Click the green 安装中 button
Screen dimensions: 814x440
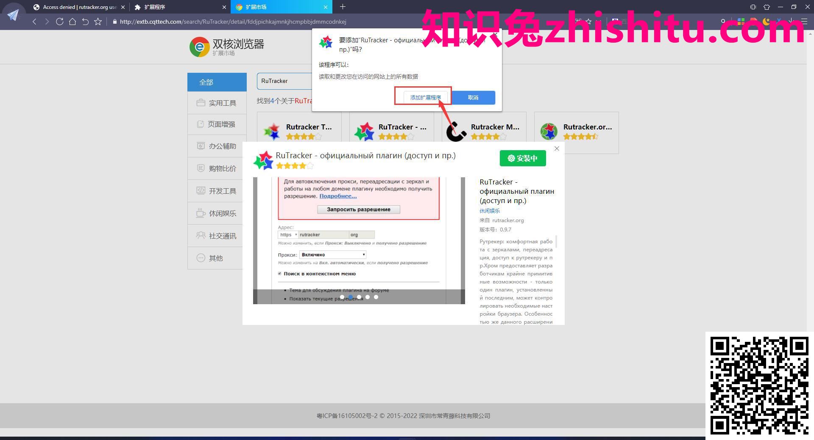[522, 158]
